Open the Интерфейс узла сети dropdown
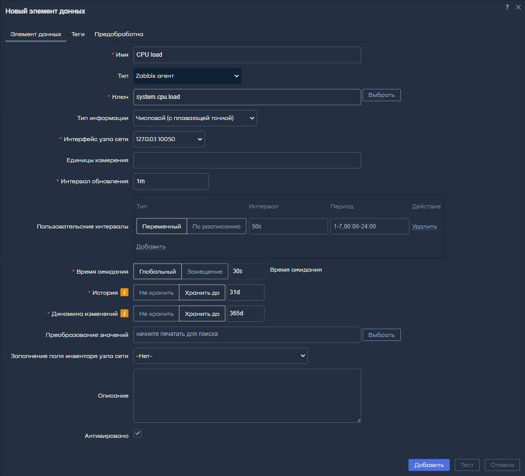This screenshot has width=525, height=476. pyautogui.click(x=169, y=139)
